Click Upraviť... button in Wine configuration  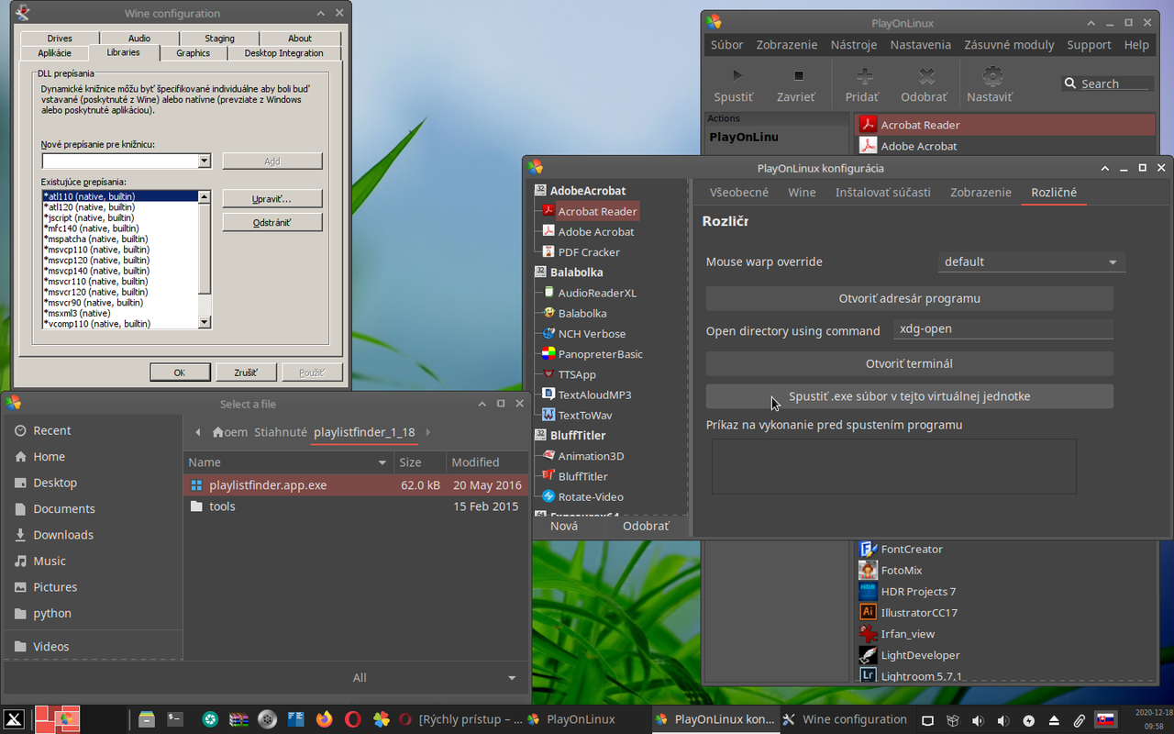pos(271,198)
